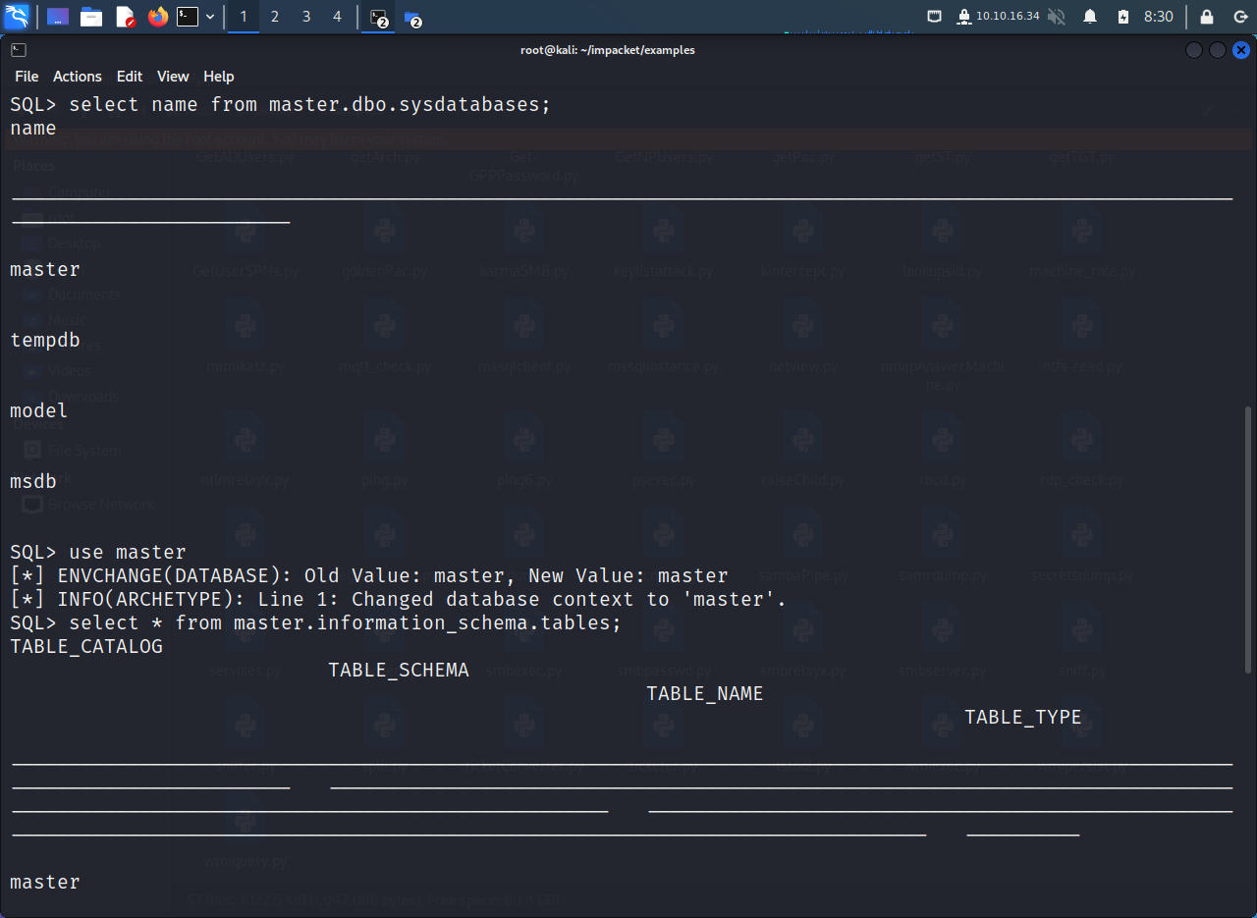Open the file manager launcher in panel
The width and height of the screenshot is (1257, 918).
91,17
